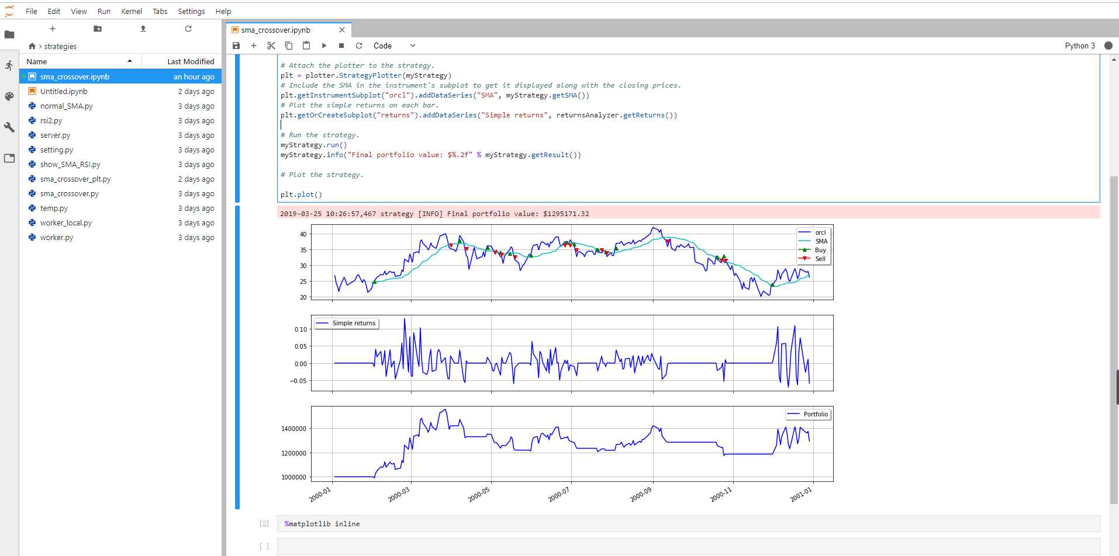Open the View menu
Screen dimensions: 1119x556
pos(79,11)
